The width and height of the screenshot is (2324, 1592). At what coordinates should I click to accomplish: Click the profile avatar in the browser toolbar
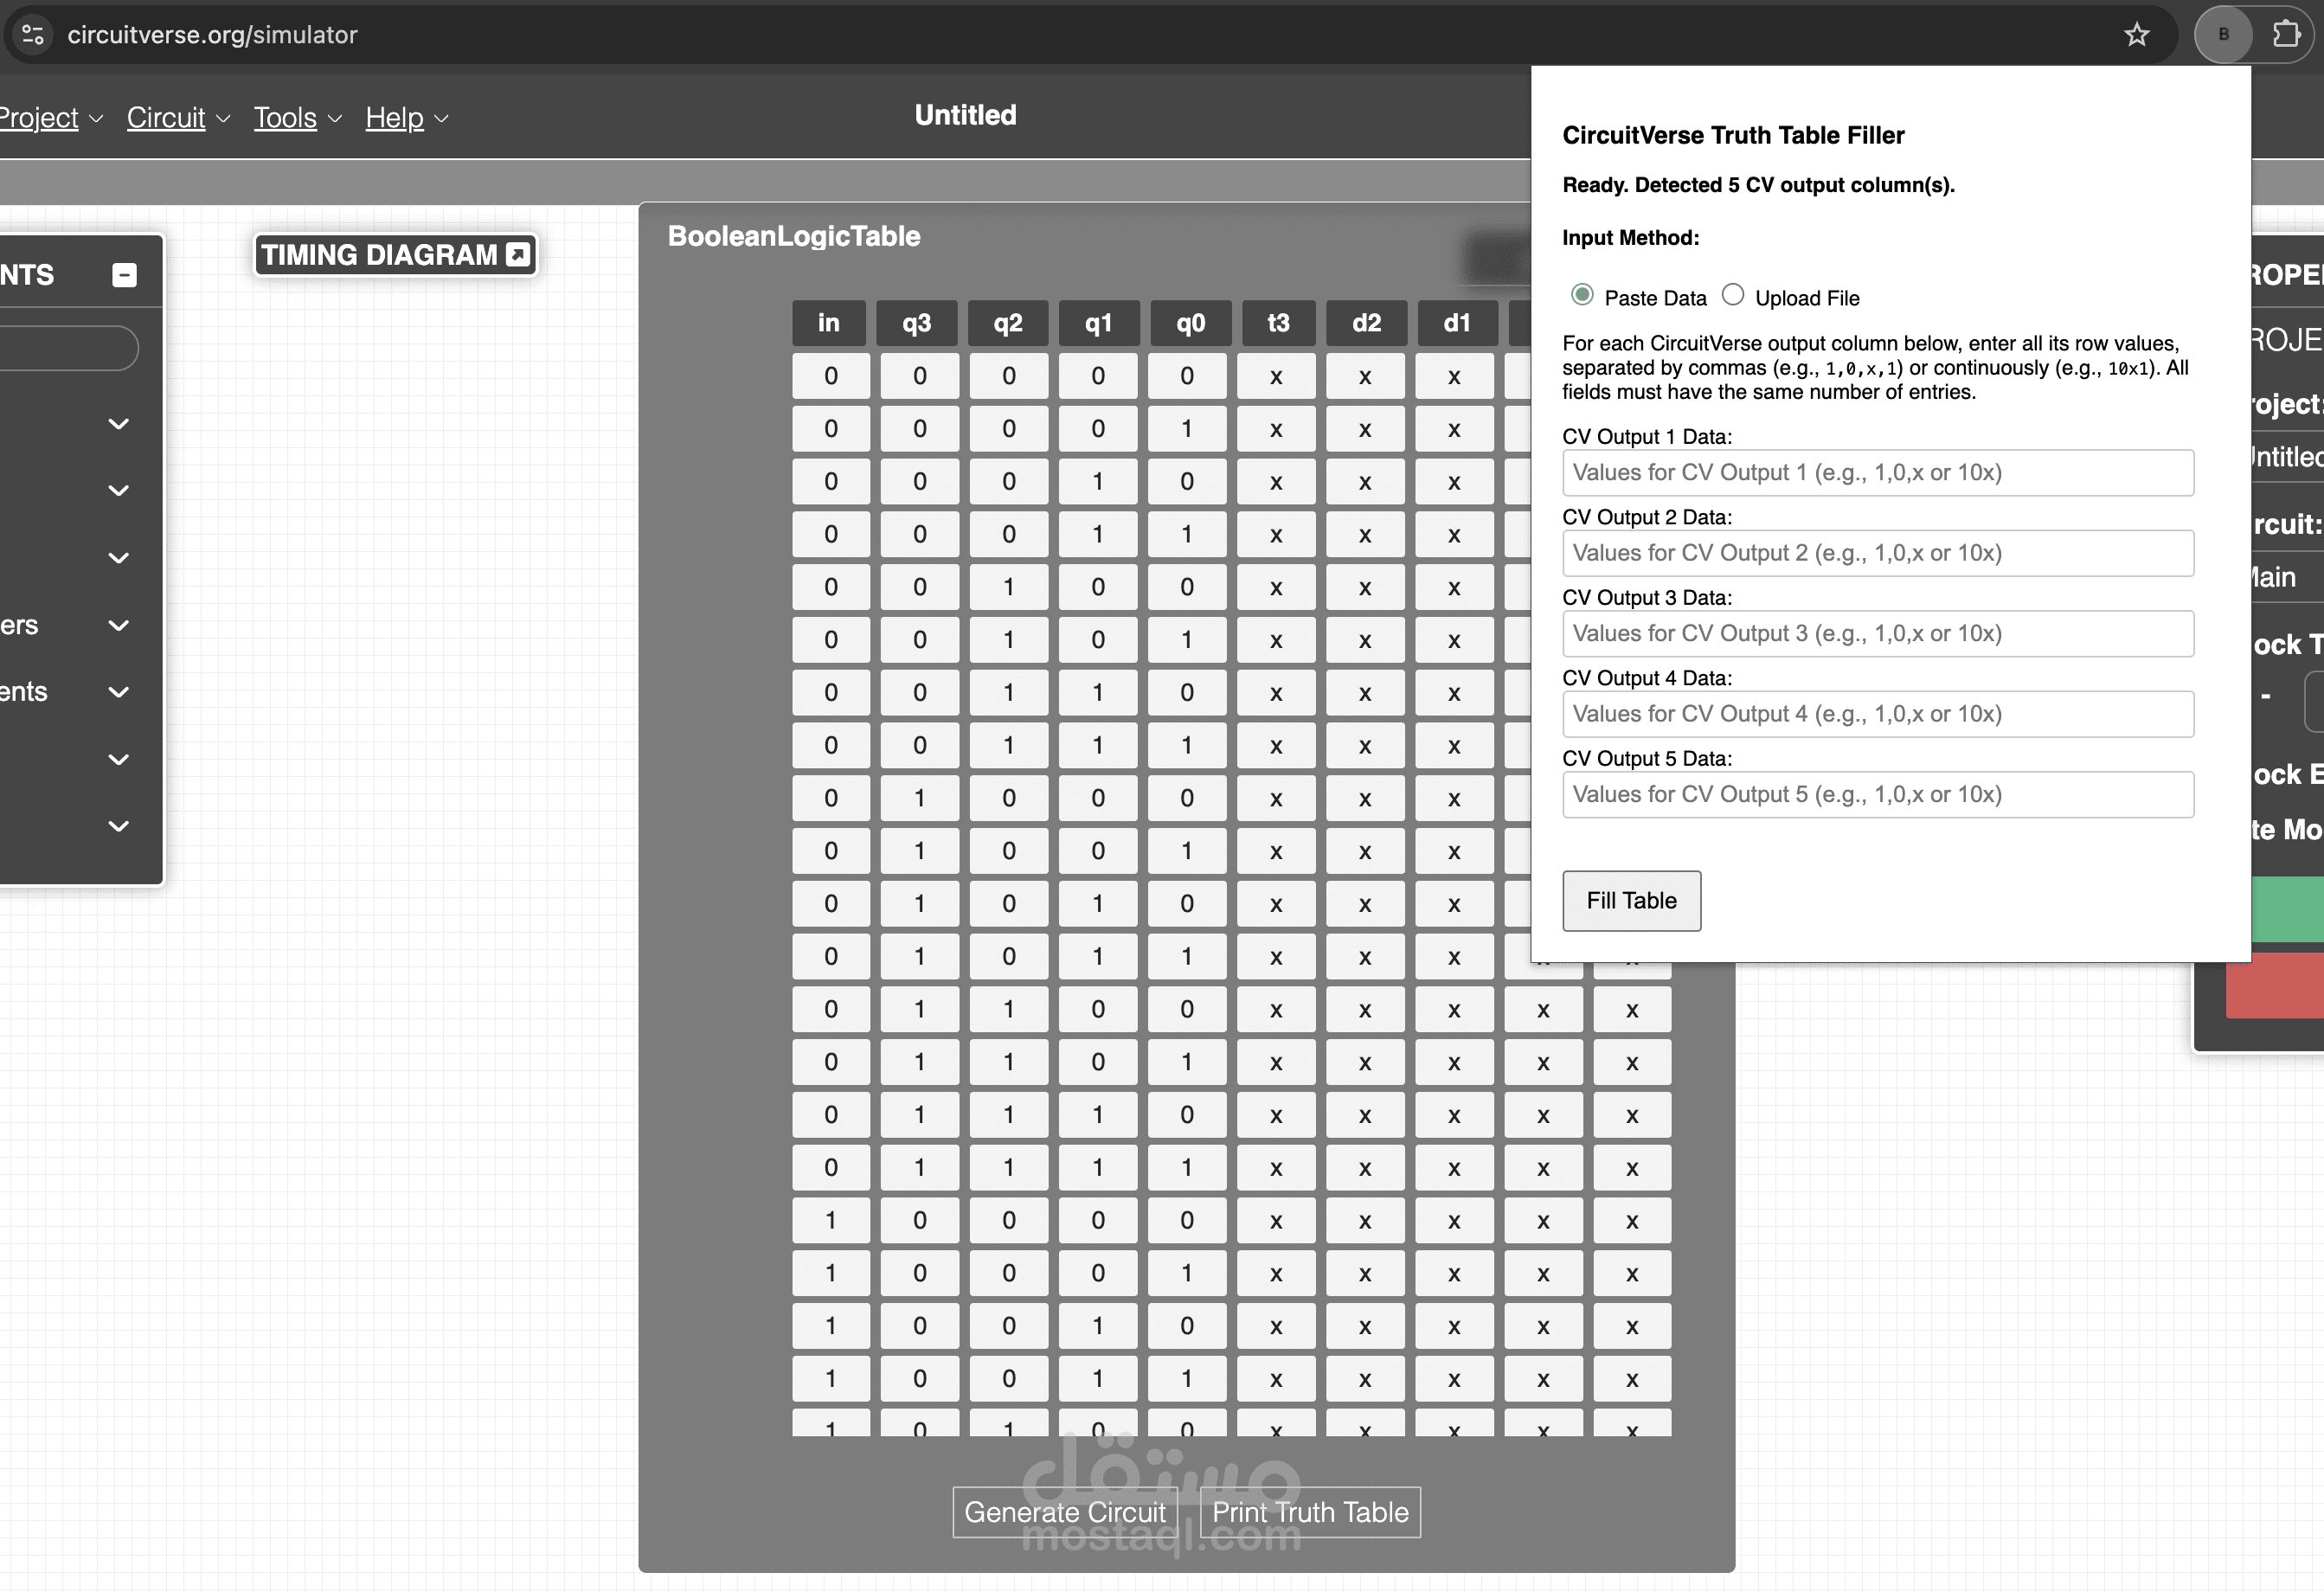click(x=2223, y=35)
